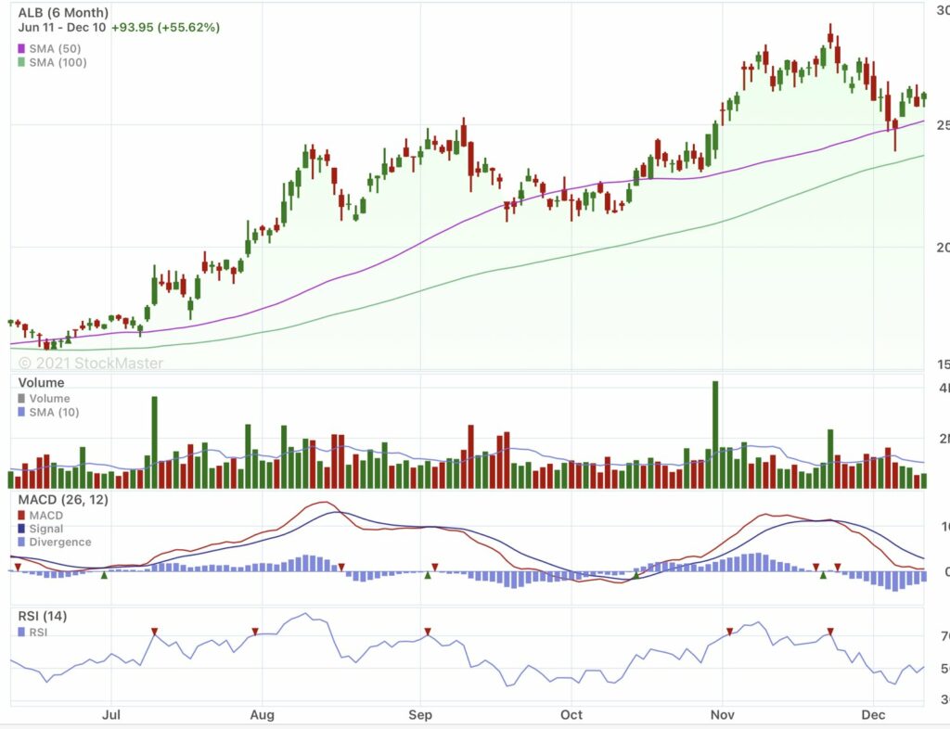The width and height of the screenshot is (950, 729).
Task: Select the Oct label on the time axis
Action: [571, 715]
